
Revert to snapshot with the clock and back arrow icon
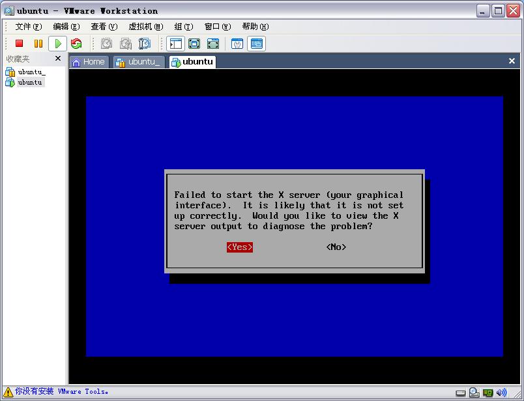click(x=126, y=44)
